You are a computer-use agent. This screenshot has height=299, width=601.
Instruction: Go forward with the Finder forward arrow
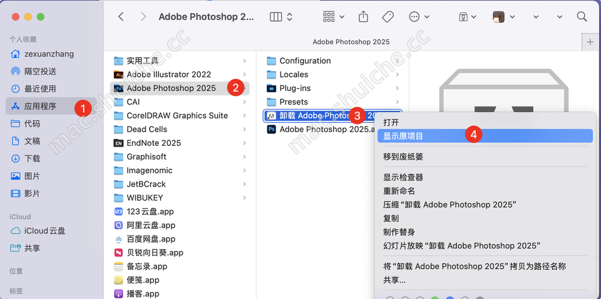[143, 16]
